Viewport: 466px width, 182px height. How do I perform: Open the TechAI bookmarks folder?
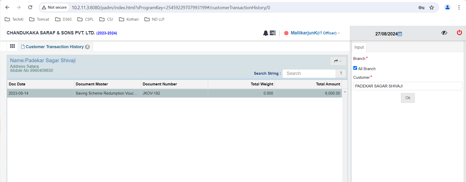pos(14,19)
